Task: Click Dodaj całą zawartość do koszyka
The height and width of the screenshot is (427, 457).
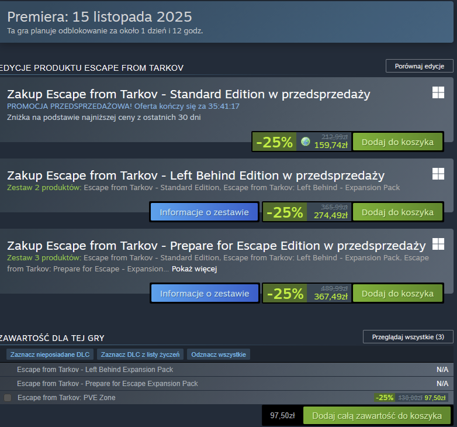Action: 377,415
